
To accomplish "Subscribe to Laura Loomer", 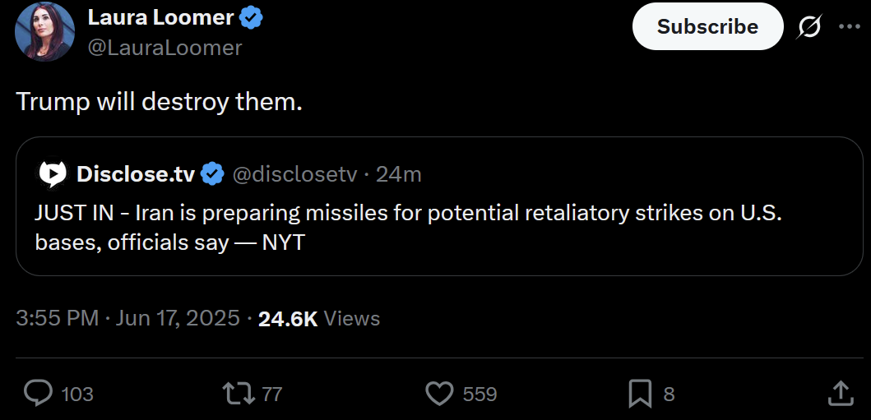I will pos(707,26).
